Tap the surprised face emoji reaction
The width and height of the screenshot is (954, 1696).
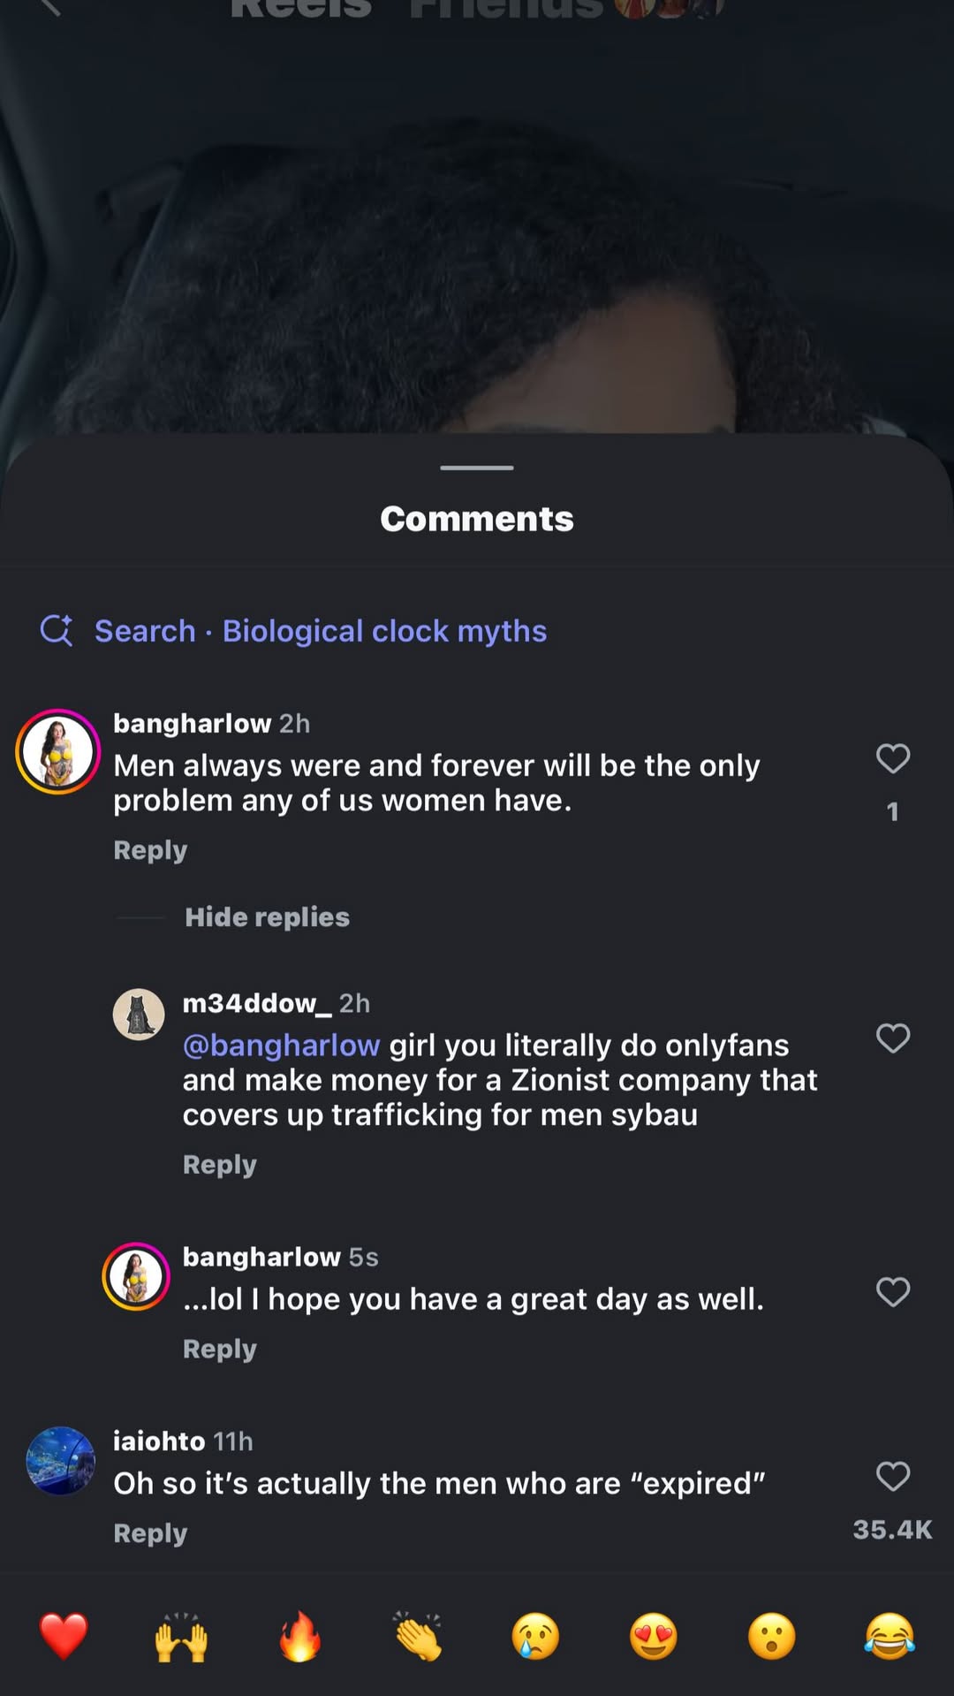point(771,1636)
